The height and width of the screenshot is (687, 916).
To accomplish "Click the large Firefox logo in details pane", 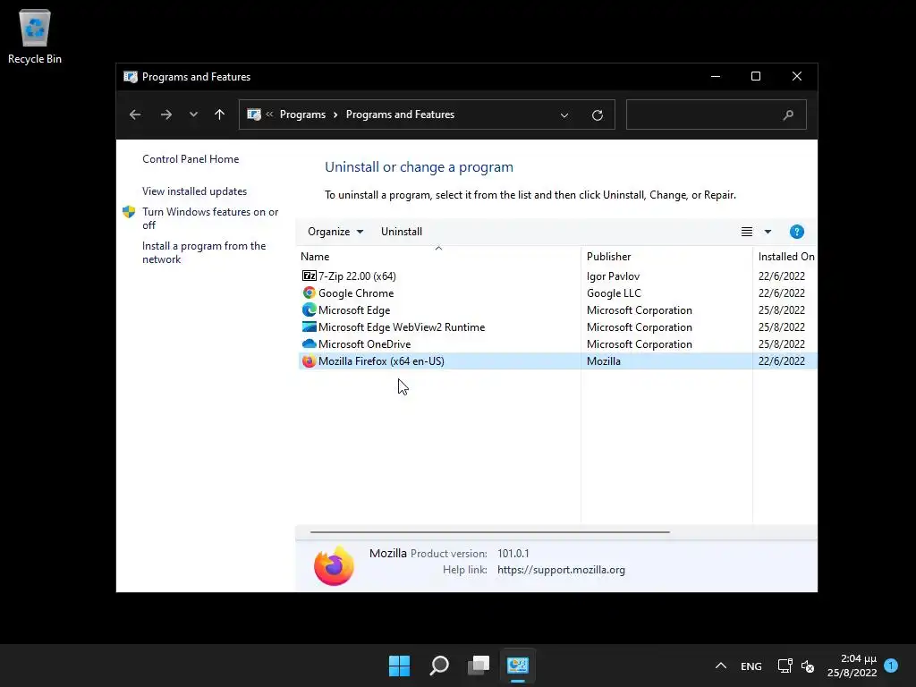I will tap(334, 565).
